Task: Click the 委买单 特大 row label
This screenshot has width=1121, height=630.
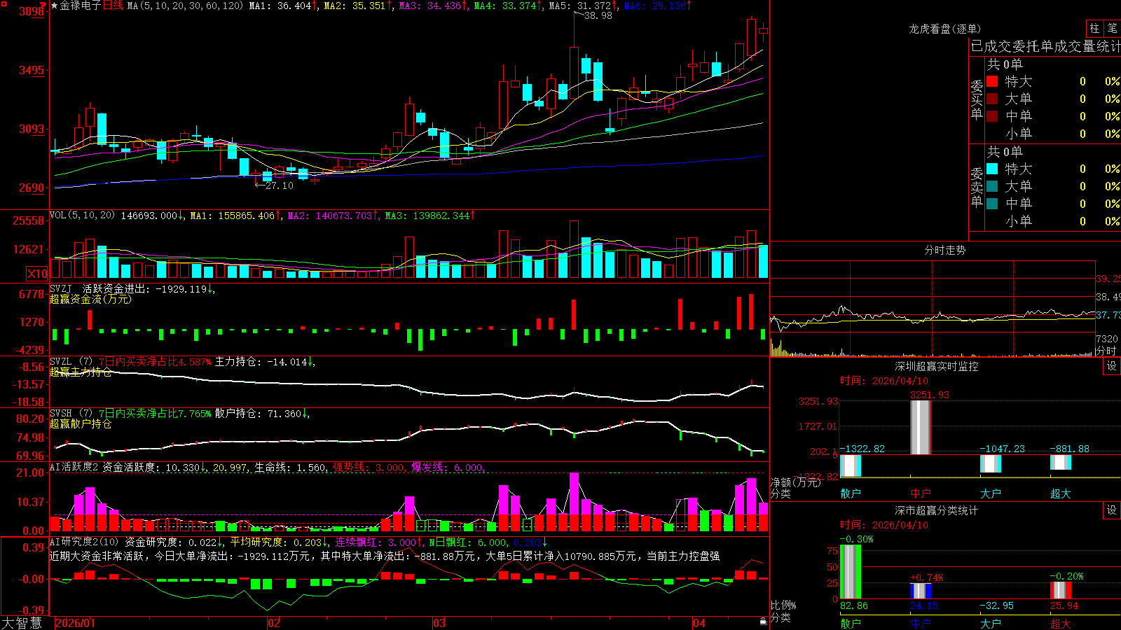Action: click(x=1019, y=81)
